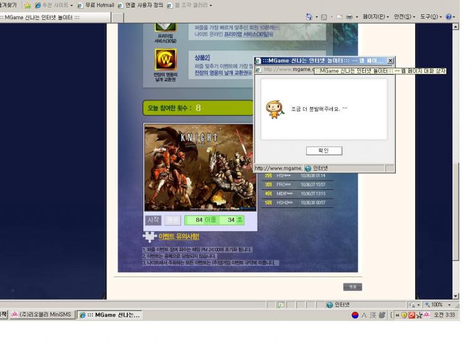Image resolution: width=473 pixels, height=355 pixels.
Task: Click the popup blocker icon in status bar
Action: point(280,305)
